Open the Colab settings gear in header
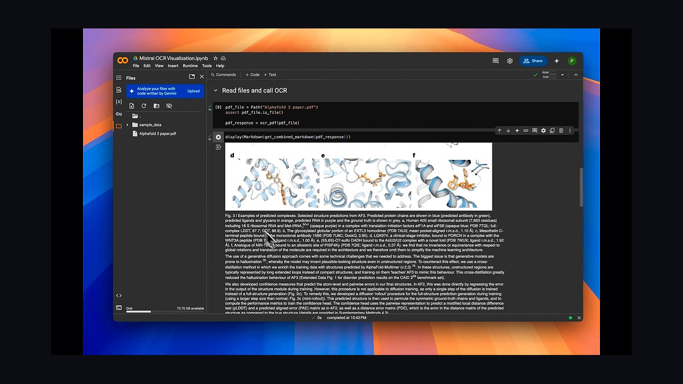This screenshot has width=683, height=384. [510, 61]
